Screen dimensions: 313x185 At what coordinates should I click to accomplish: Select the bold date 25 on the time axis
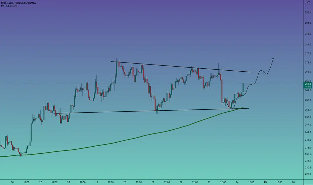click(x=265, y=182)
